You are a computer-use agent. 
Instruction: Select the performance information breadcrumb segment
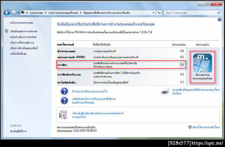click(106, 13)
